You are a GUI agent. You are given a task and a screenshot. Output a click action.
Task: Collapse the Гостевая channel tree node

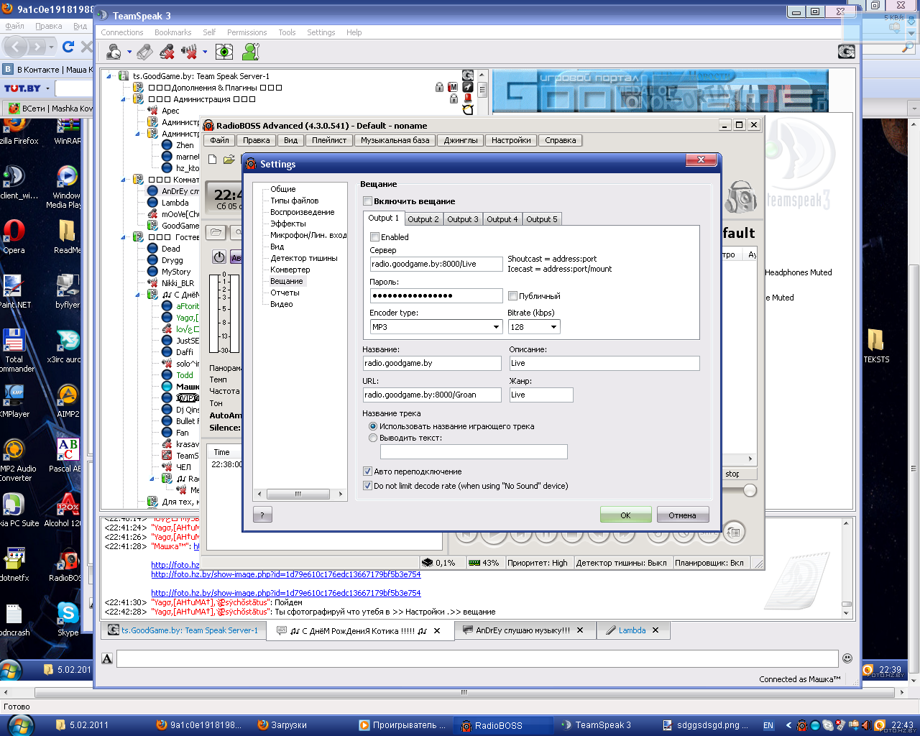pyautogui.click(x=124, y=237)
